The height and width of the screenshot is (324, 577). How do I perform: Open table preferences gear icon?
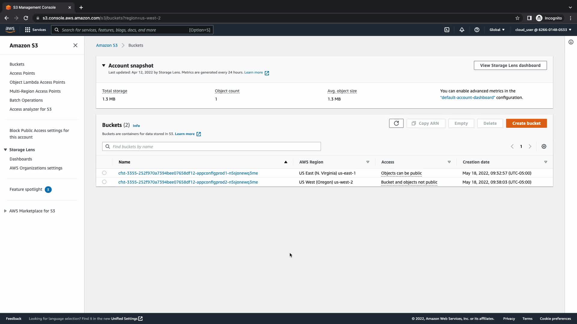(x=544, y=146)
